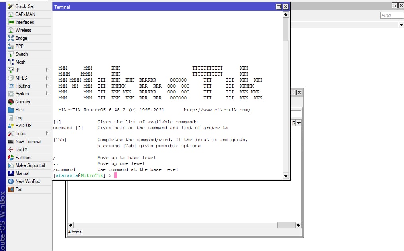
Task: Click the New WinBox icon
Action: click(11, 181)
